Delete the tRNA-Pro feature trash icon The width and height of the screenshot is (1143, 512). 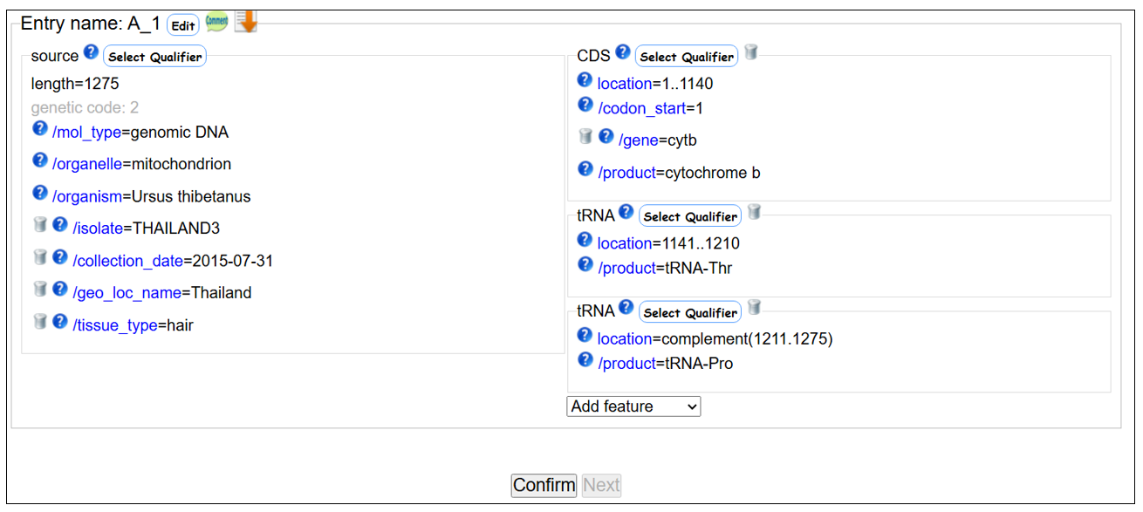(x=755, y=308)
